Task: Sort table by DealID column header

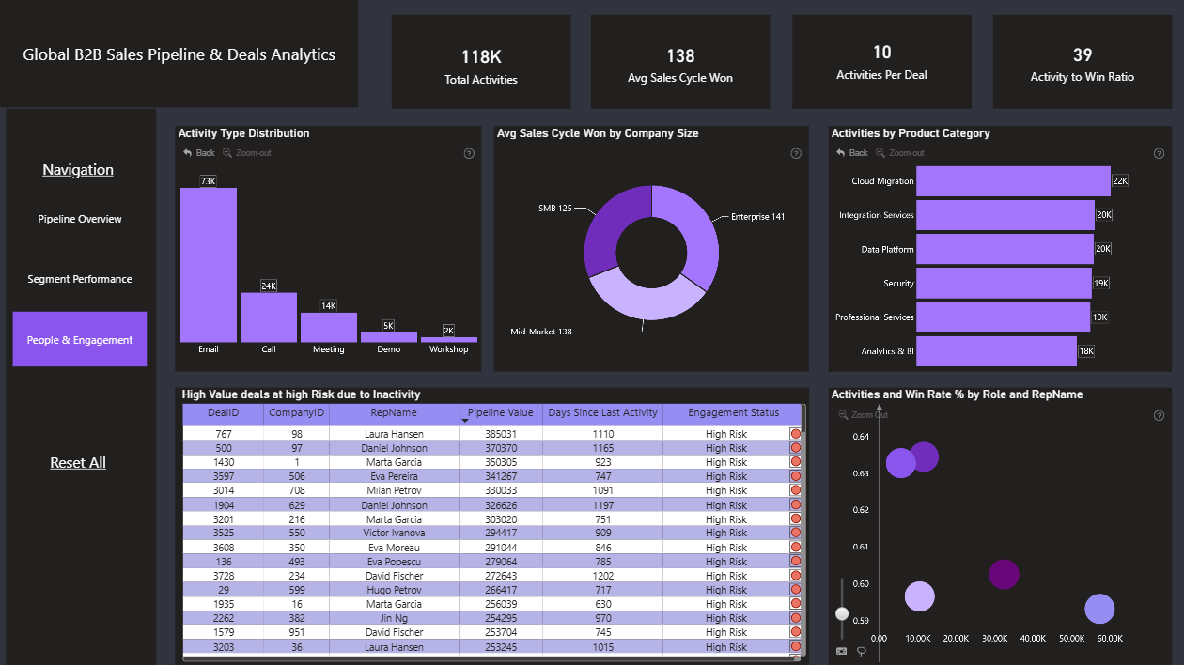Action: pyautogui.click(x=223, y=413)
